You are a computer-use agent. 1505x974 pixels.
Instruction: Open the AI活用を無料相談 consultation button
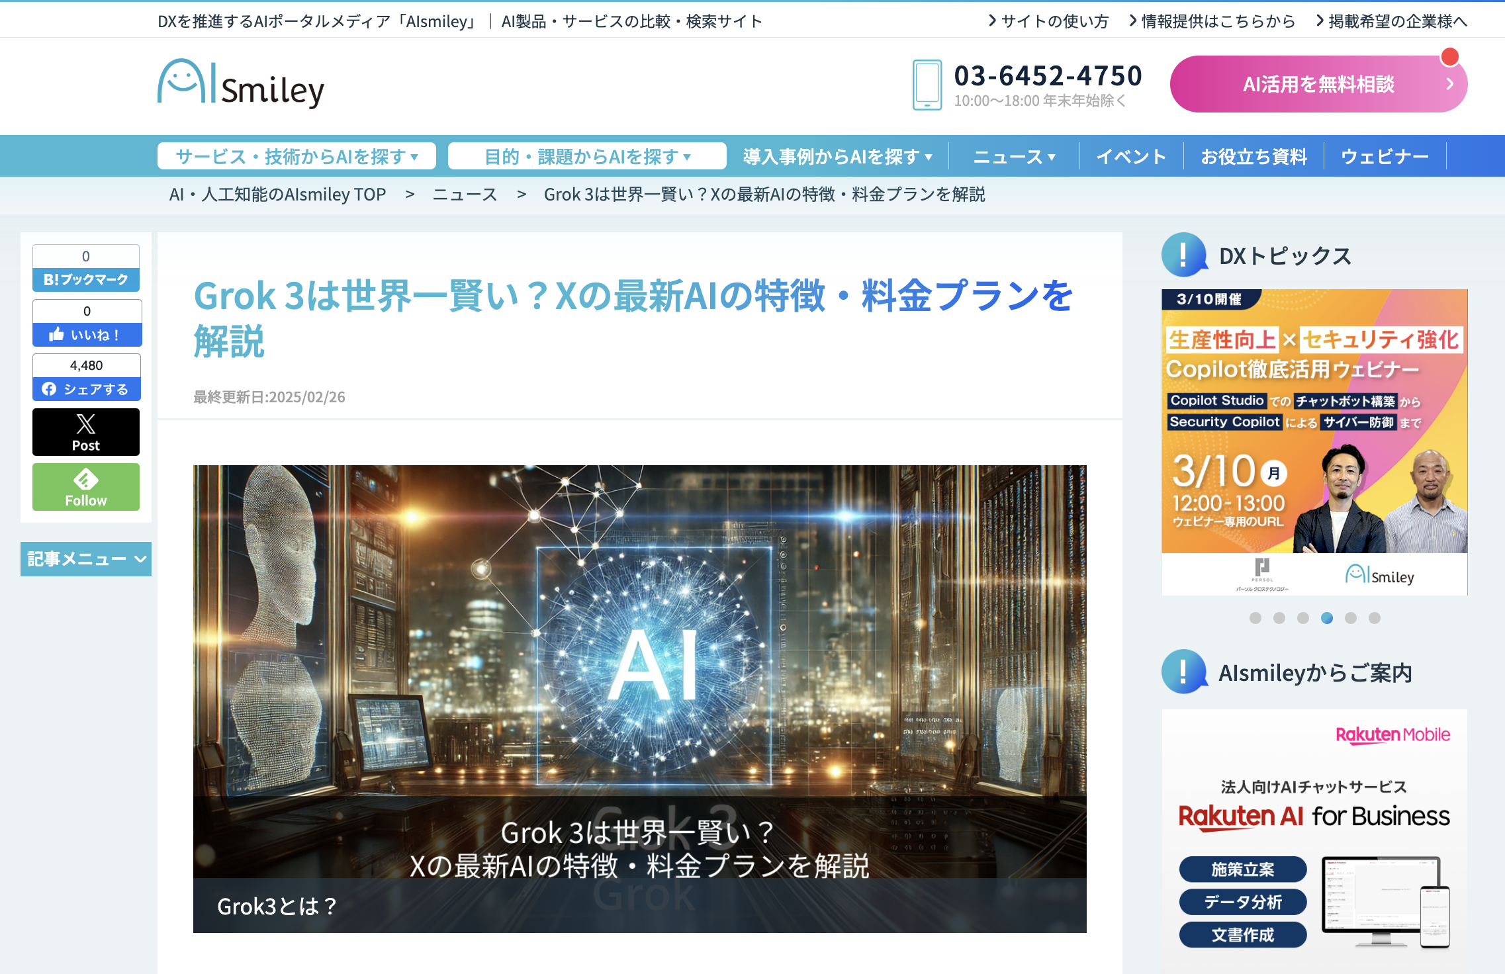click(1318, 84)
